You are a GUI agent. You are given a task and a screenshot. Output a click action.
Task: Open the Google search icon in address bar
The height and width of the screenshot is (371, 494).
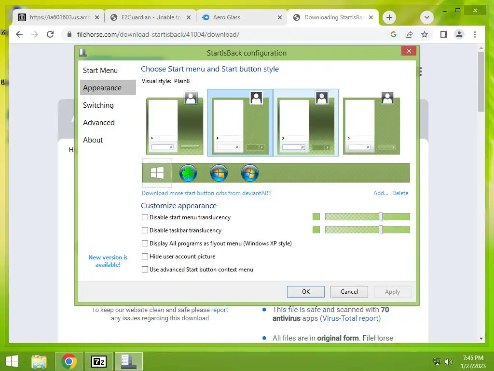(x=394, y=34)
